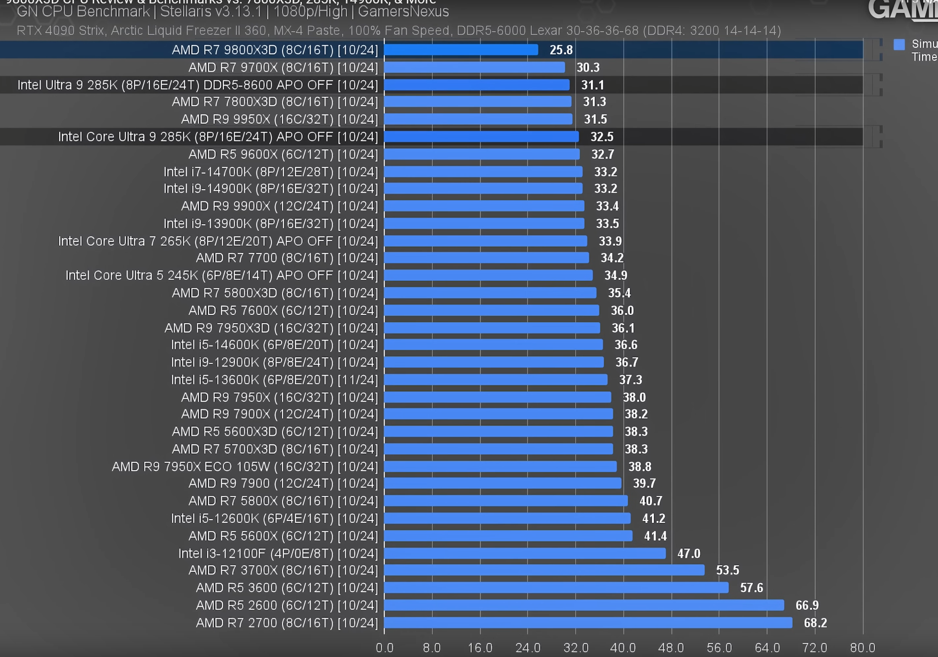
Task: Select the 'AMD R9 7950X (16C/32T)' non-ECO label
Action: click(280, 397)
